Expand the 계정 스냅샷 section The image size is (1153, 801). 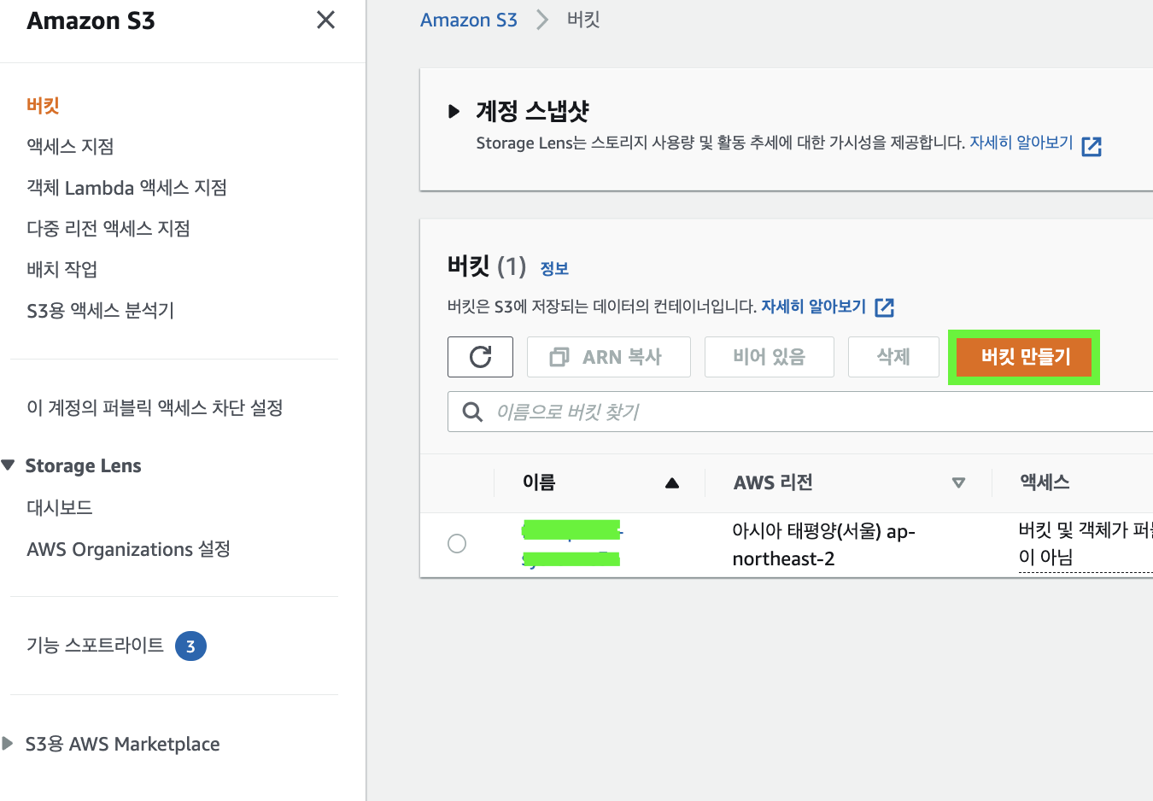(454, 111)
